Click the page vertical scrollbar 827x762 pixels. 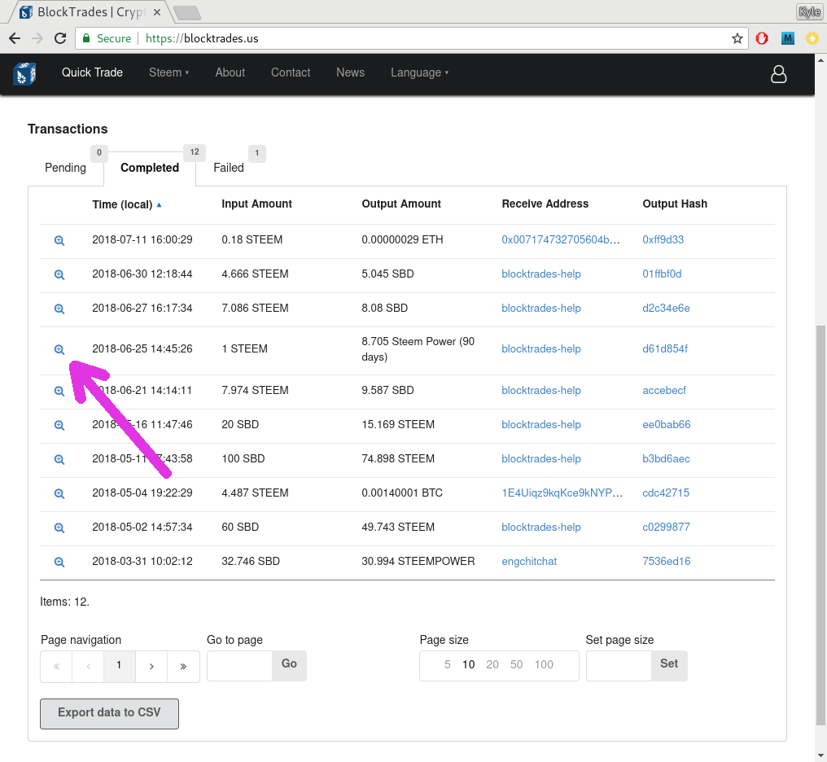coord(820,525)
